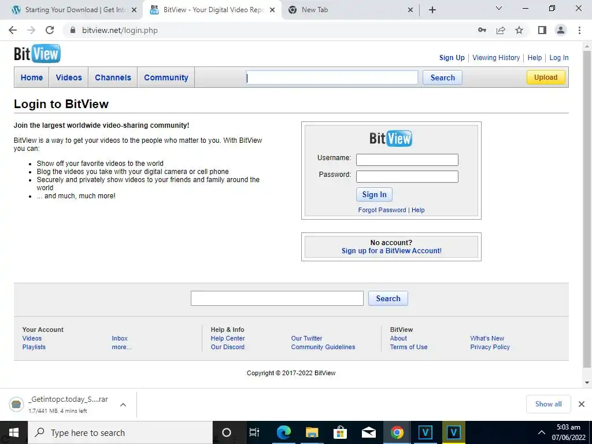Open Our Discord footer link

(x=228, y=347)
